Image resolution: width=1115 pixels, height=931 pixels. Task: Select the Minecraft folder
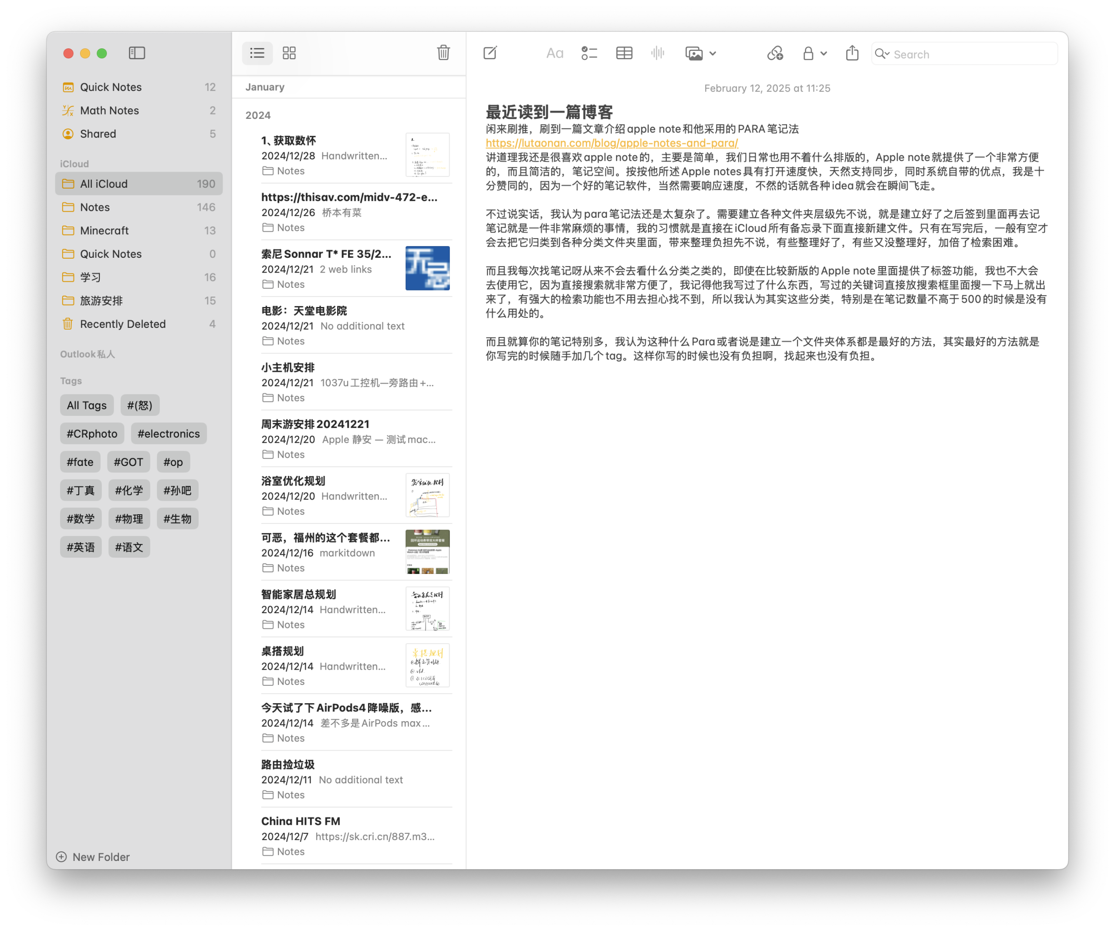point(105,230)
